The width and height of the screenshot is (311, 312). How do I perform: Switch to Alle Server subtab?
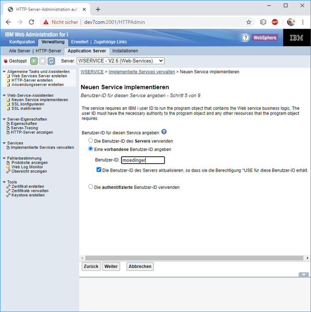pyautogui.click(x=19, y=51)
